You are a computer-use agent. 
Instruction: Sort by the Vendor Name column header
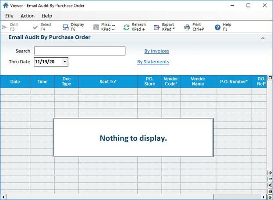pos(198,82)
